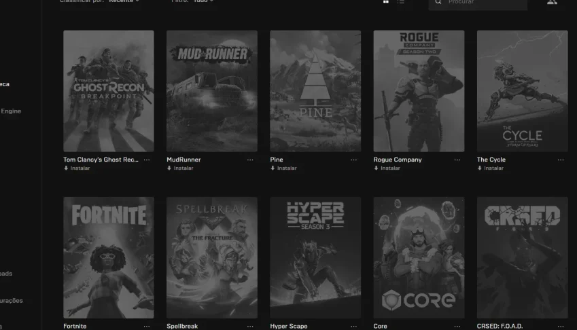Open the three-dot menu for Rogue Company
The height and width of the screenshot is (330, 577).
coord(457,160)
